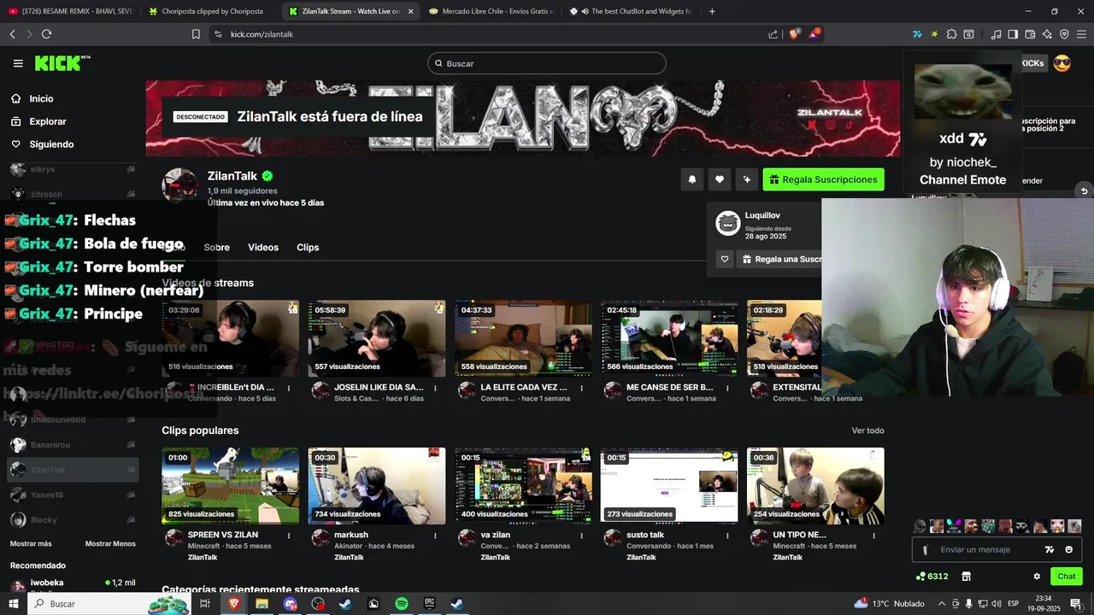
Task: Open the 02:45:18 stream video thumbnail
Action: tap(669, 338)
